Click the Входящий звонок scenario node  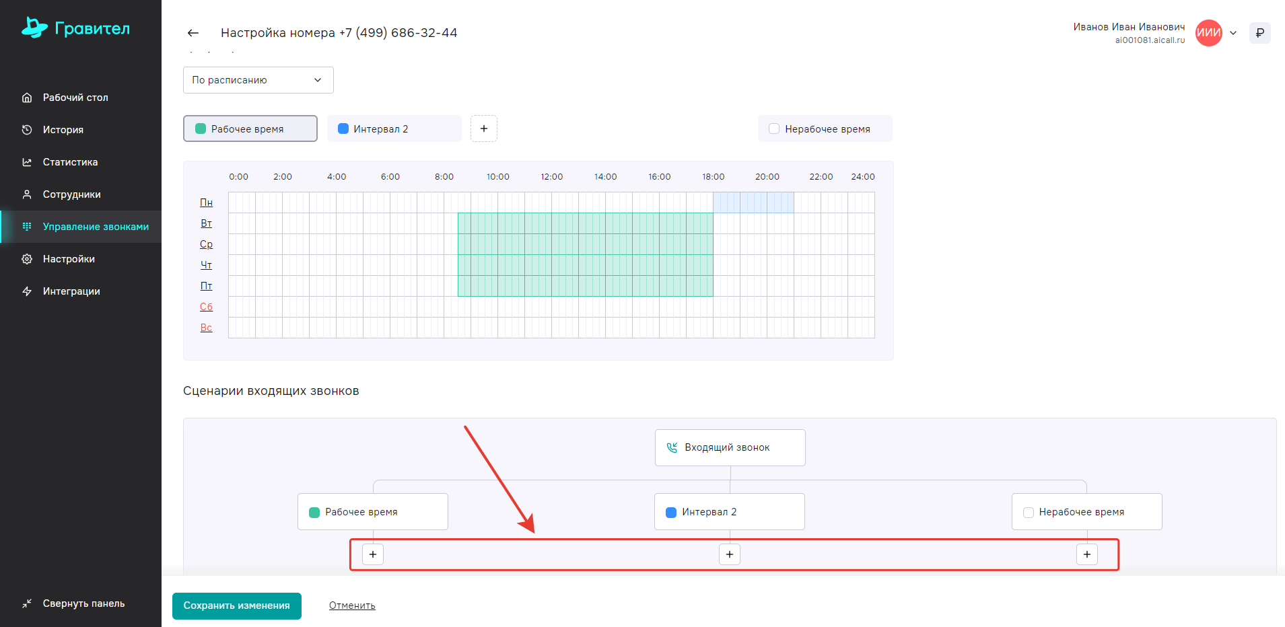730,447
